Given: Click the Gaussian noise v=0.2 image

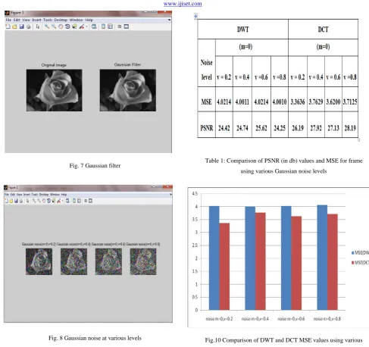Looking at the screenshot, I should coord(39,261).
